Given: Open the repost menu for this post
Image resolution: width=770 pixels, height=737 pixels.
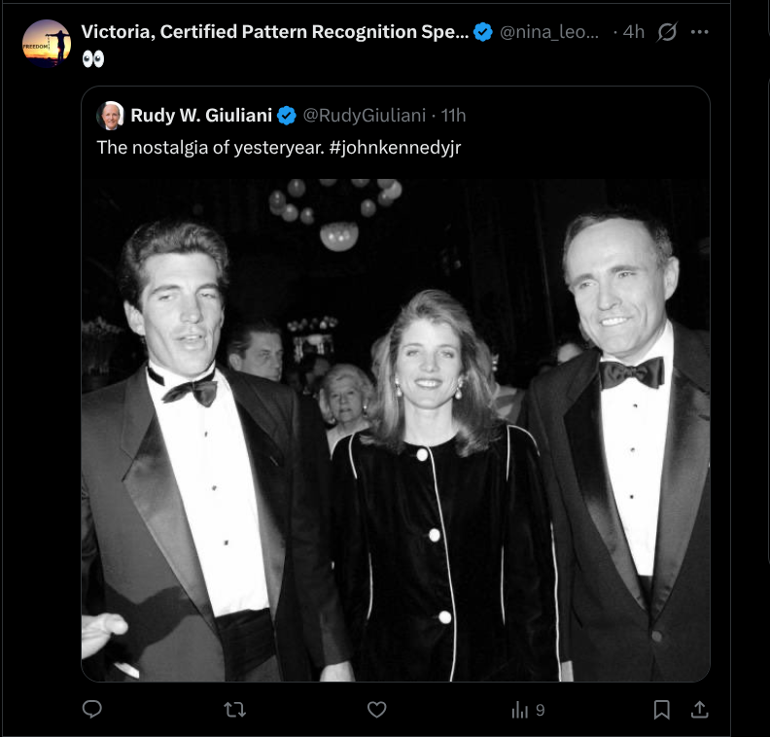Looking at the screenshot, I should (234, 710).
